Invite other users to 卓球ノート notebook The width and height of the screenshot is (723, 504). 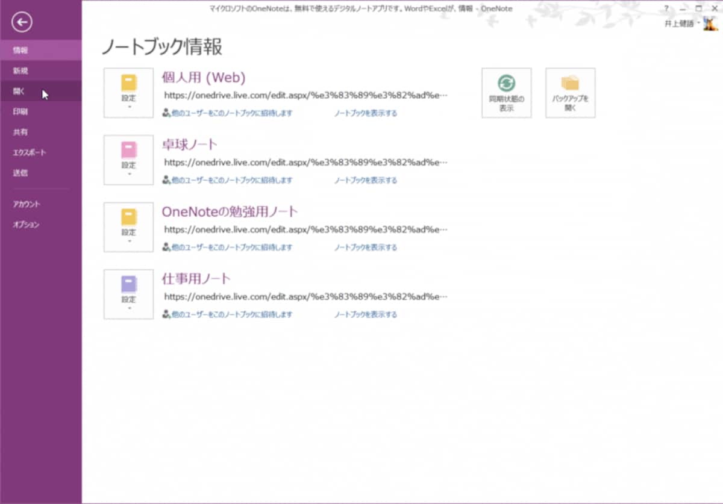coord(227,180)
